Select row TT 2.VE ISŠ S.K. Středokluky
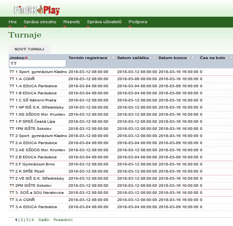The width and height of the screenshot is (233, 226). click(x=121, y=178)
